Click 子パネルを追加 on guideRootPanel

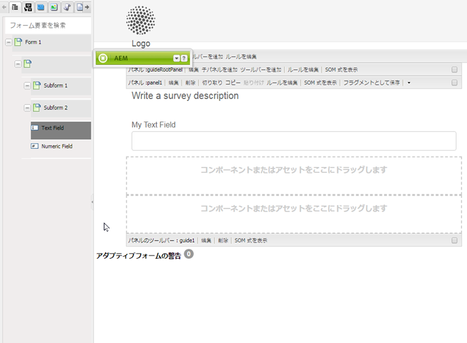tap(219, 69)
